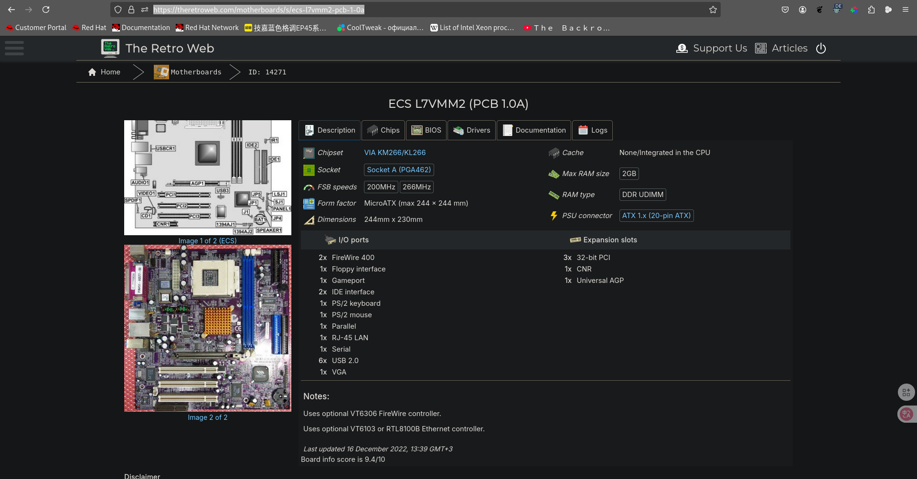The width and height of the screenshot is (917, 479).
Task: Open the Description tab
Action: point(330,130)
